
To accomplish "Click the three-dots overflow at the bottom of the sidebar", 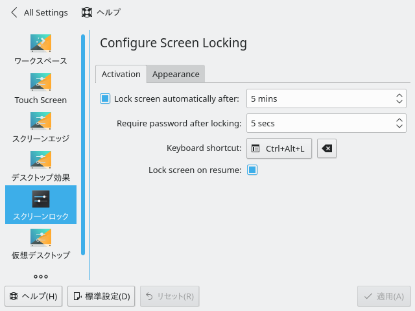I will click(41, 277).
